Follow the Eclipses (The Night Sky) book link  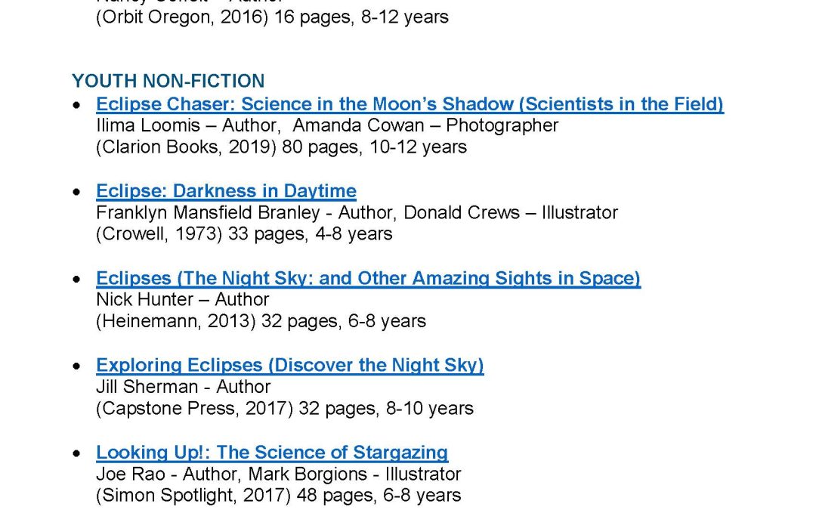click(369, 278)
